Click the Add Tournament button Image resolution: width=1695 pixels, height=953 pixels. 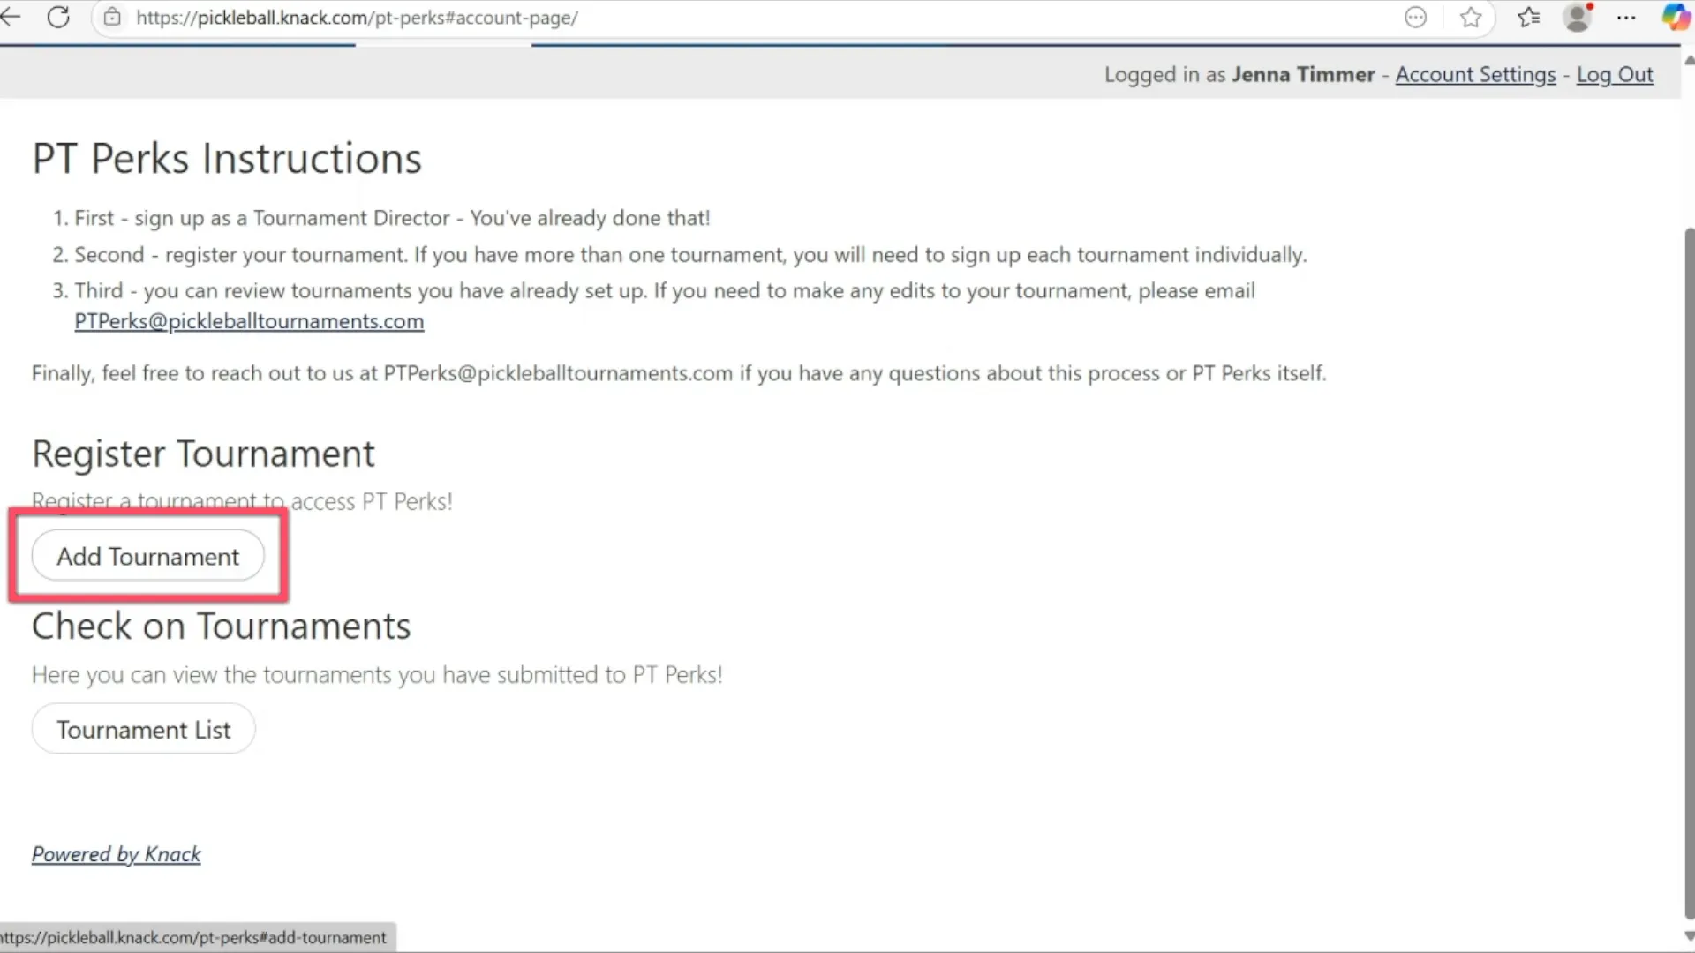[148, 556]
